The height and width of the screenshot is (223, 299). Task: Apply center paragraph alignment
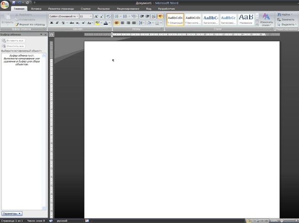coord(122,22)
